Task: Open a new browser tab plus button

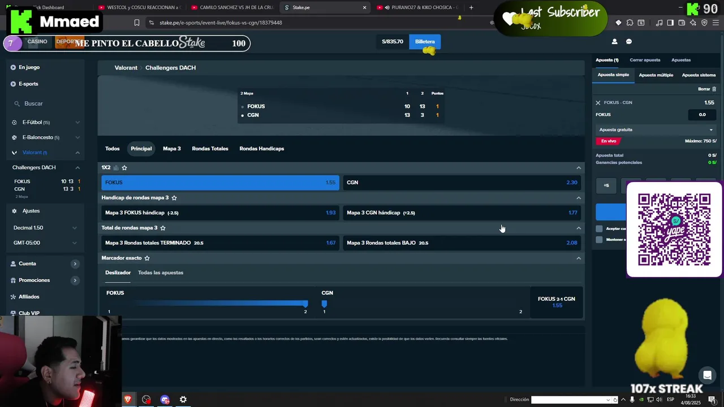Action: 471,7
